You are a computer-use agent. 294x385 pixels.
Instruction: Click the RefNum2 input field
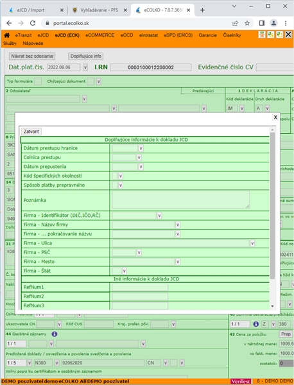pos(140,296)
